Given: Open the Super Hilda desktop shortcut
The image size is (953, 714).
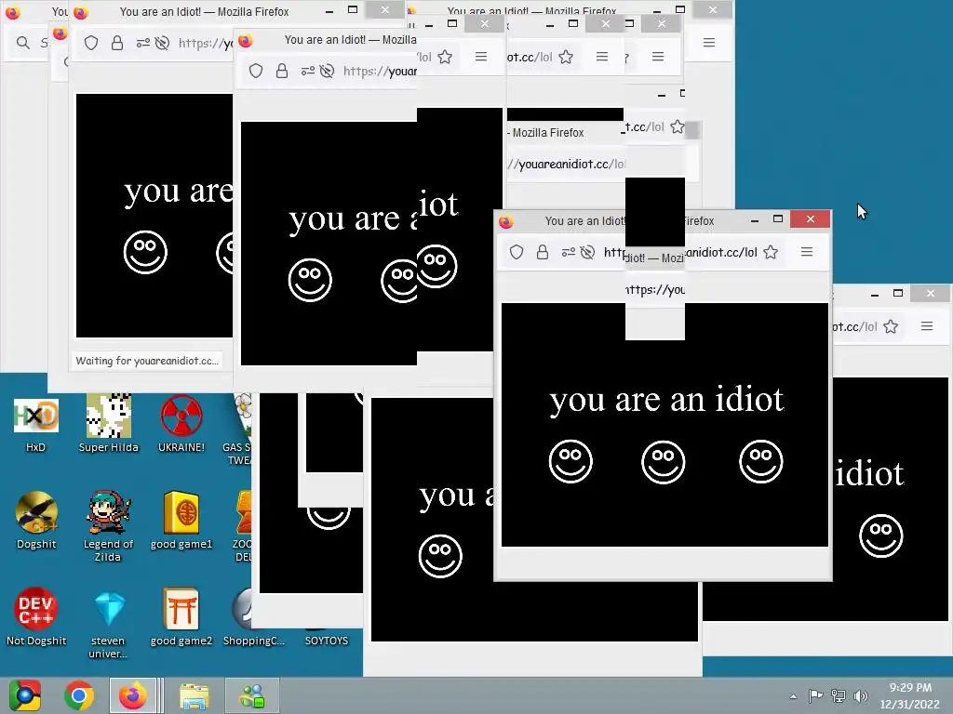Looking at the screenshot, I should pyautogui.click(x=108, y=424).
